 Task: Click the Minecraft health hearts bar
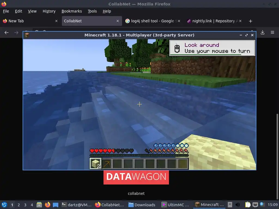click(111, 151)
